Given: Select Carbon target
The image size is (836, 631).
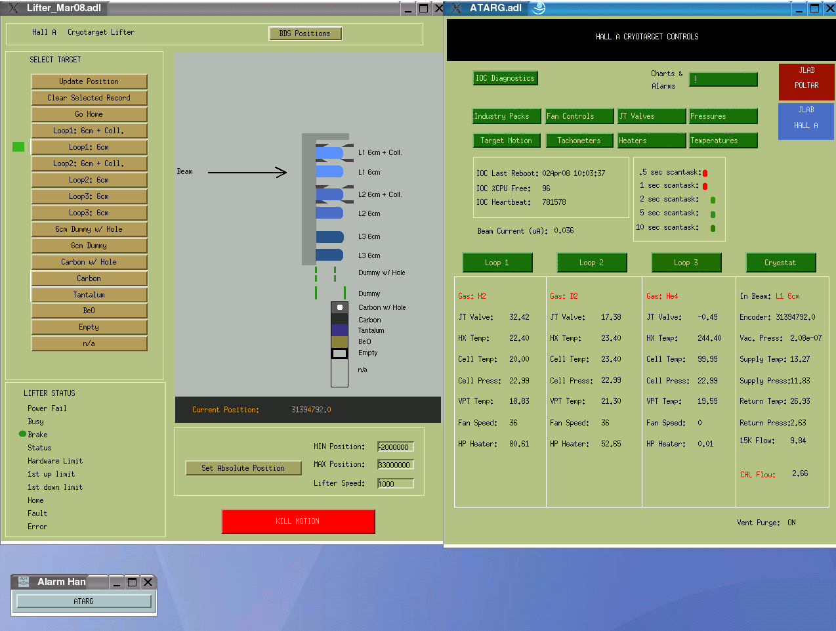Looking at the screenshot, I should click(x=89, y=278).
